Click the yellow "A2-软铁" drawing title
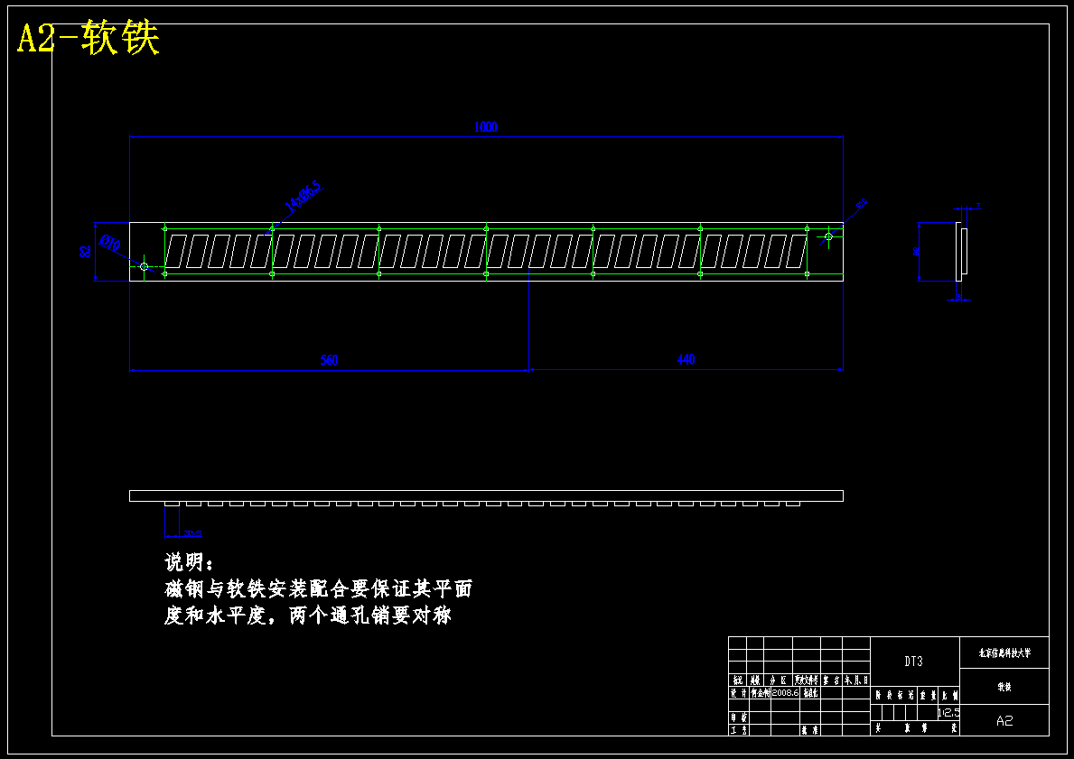The image size is (1074, 759). 89,38
